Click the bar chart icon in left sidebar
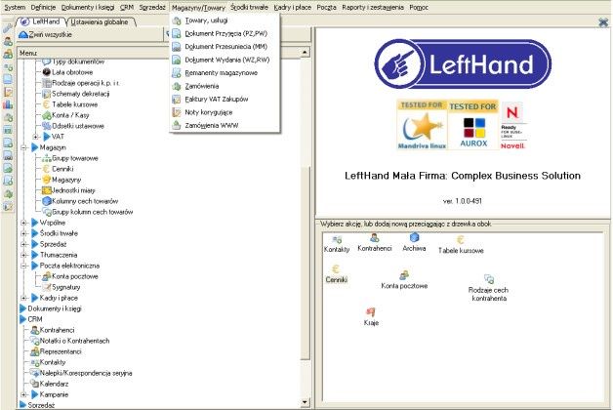 pos(8,104)
